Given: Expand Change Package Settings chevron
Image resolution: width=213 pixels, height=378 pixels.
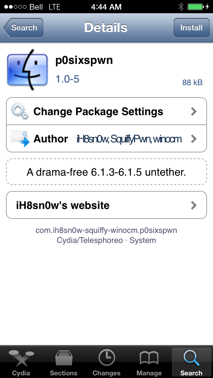Looking at the screenshot, I should [194, 111].
